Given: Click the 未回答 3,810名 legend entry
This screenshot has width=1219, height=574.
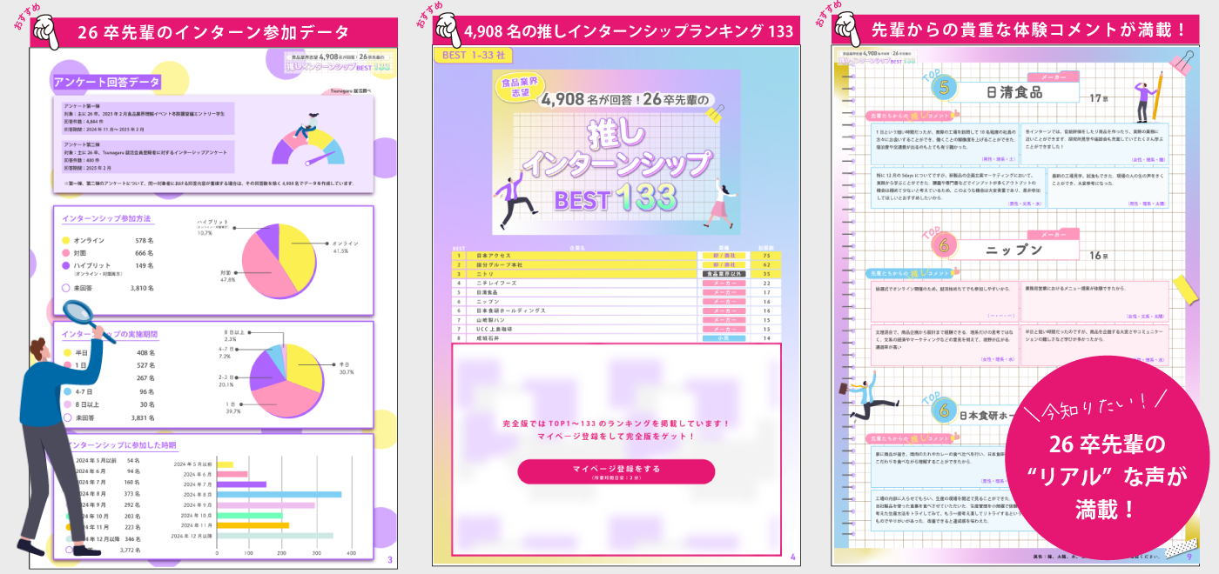Looking at the screenshot, I should pos(107,288).
